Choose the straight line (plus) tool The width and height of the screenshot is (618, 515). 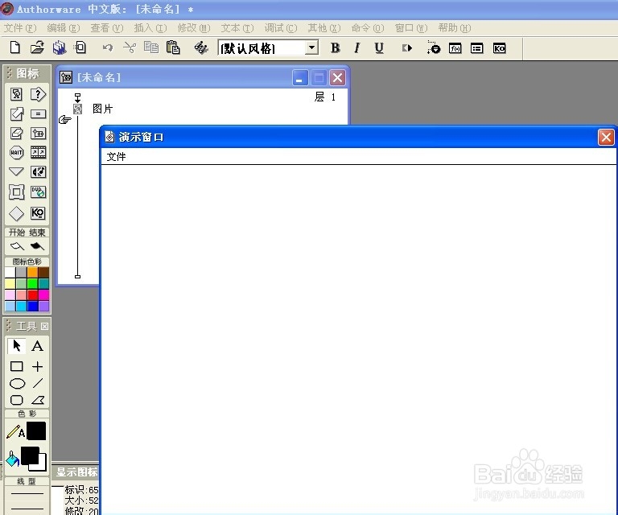click(x=38, y=366)
